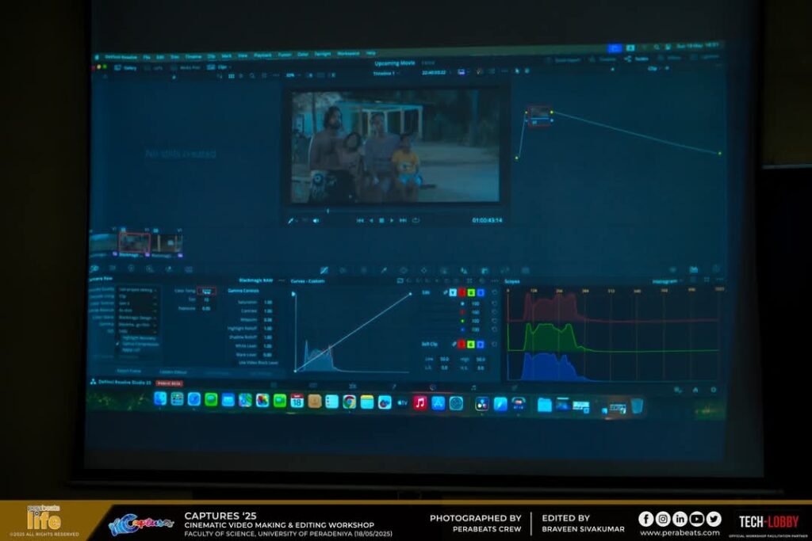Open the Decode Quality dropdown
This screenshot has width=812, height=541.
point(138,290)
